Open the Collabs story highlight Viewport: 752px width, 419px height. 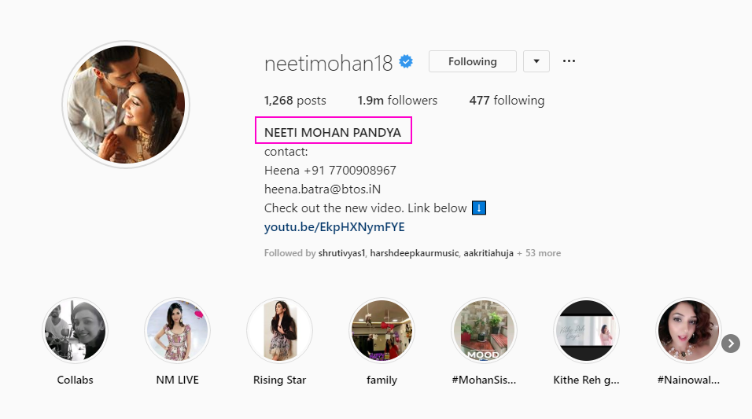pyautogui.click(x=76, y=331)
